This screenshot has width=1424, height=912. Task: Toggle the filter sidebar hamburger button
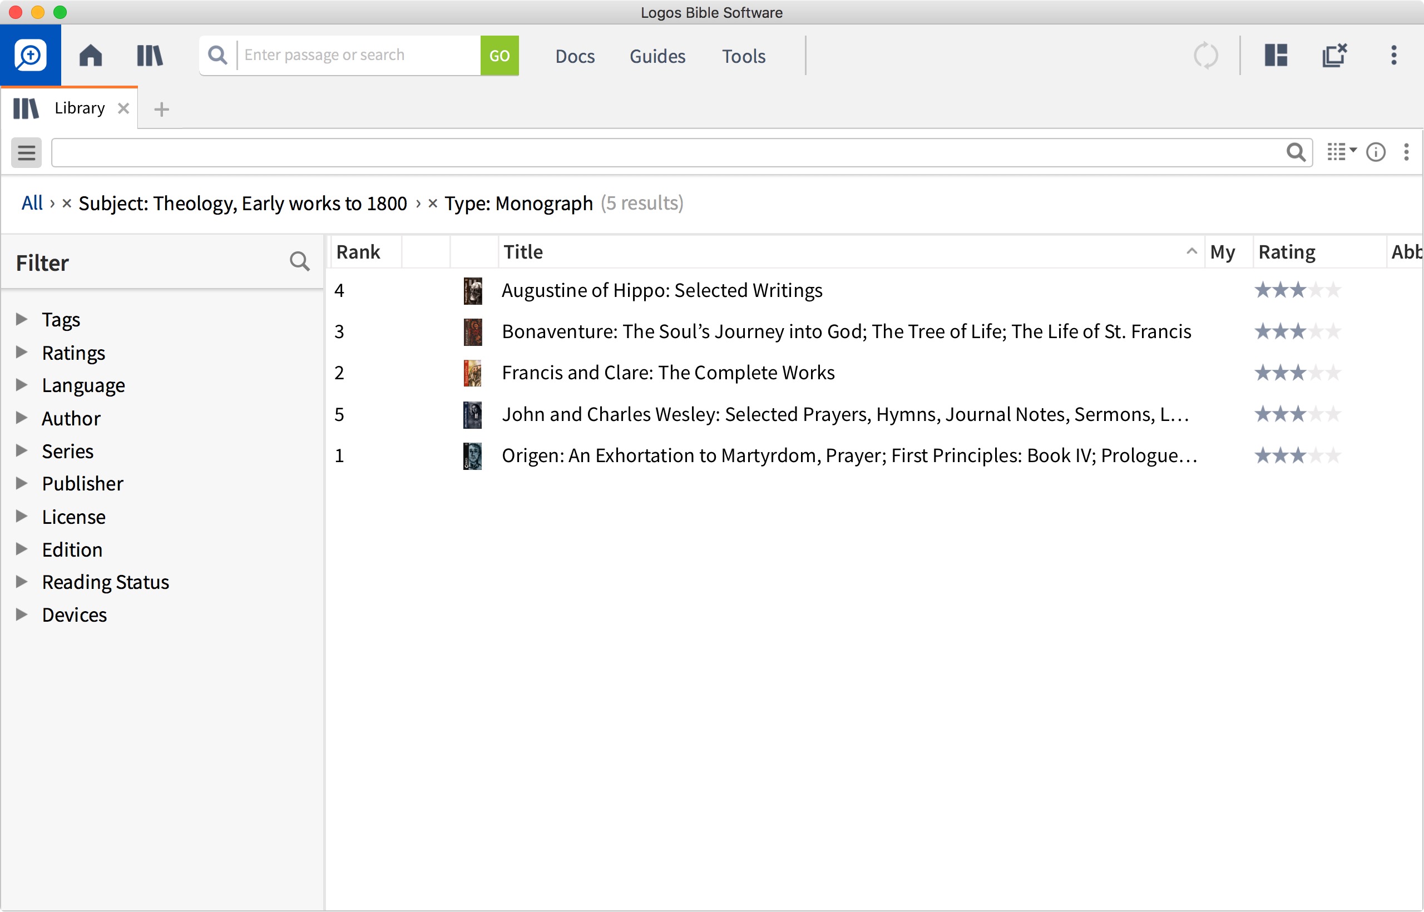click(27, 153)
